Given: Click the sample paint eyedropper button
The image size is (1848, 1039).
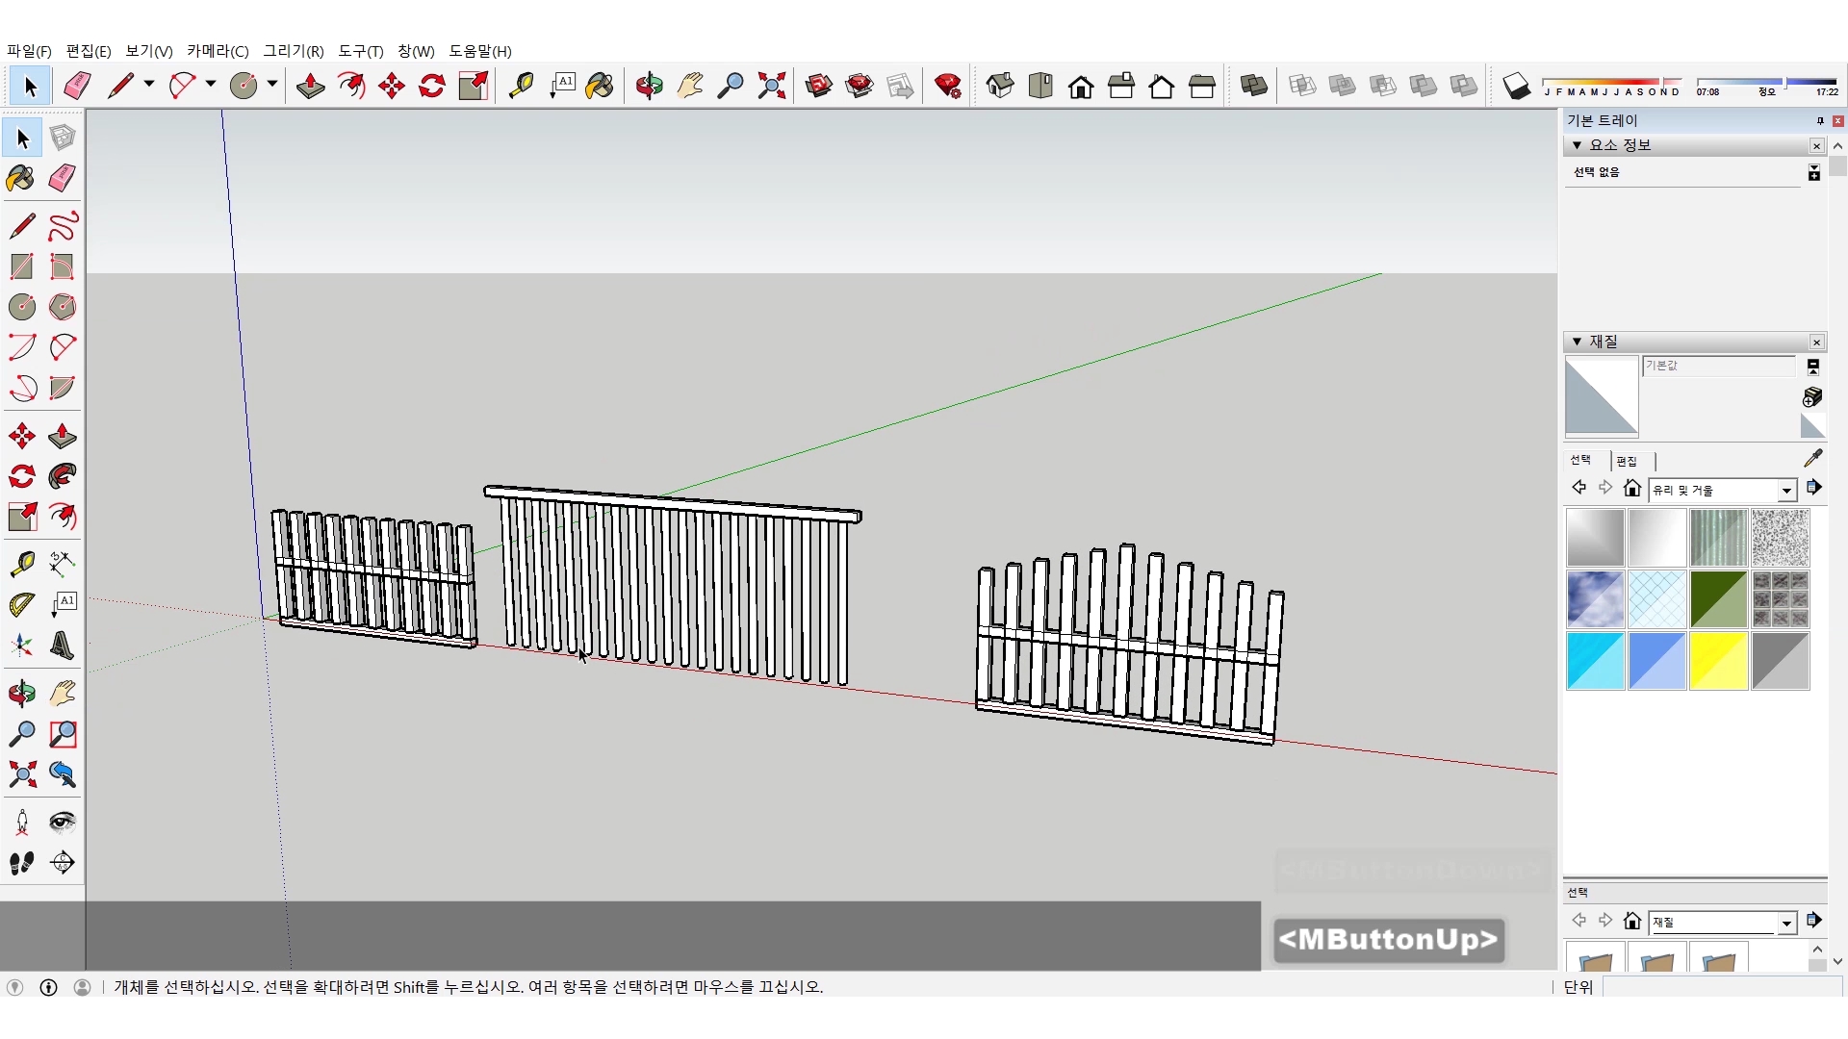Looking at the screenshot, I should (x=1812, y=458).
